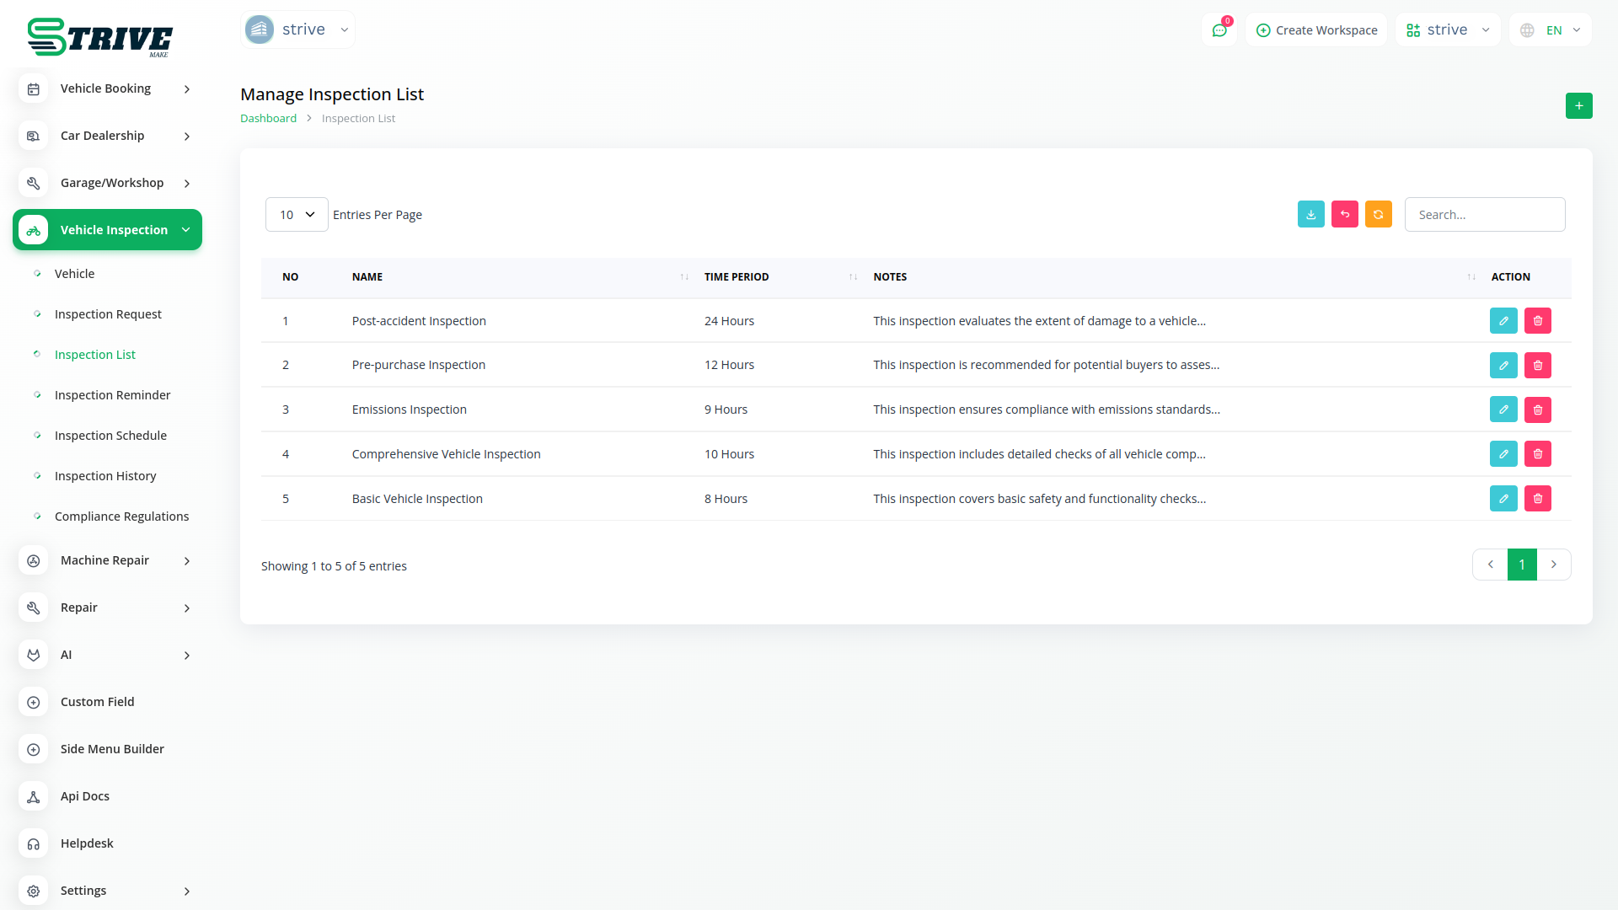Click the teal download export icon
Image resolution: width=1618 pixels, height=910 pixels.
click(x=1310, y=215)
